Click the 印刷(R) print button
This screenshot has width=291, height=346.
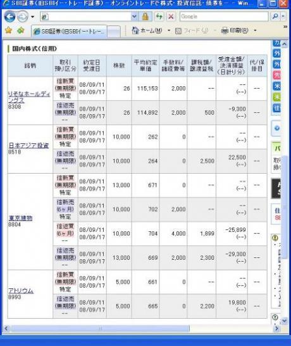[x=235, y=30]
